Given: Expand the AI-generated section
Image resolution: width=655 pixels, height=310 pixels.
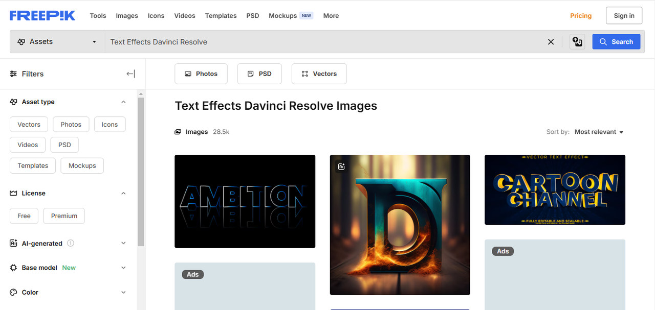Looking at the screenshot, I should (123, 243).
